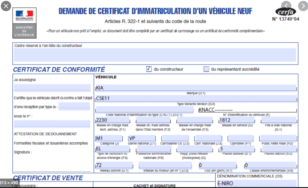Close the image viewer with the X icon
Image resolution: width=308 pixels, height=188 pixels.
pyautogui.click(x=6, y=6)
